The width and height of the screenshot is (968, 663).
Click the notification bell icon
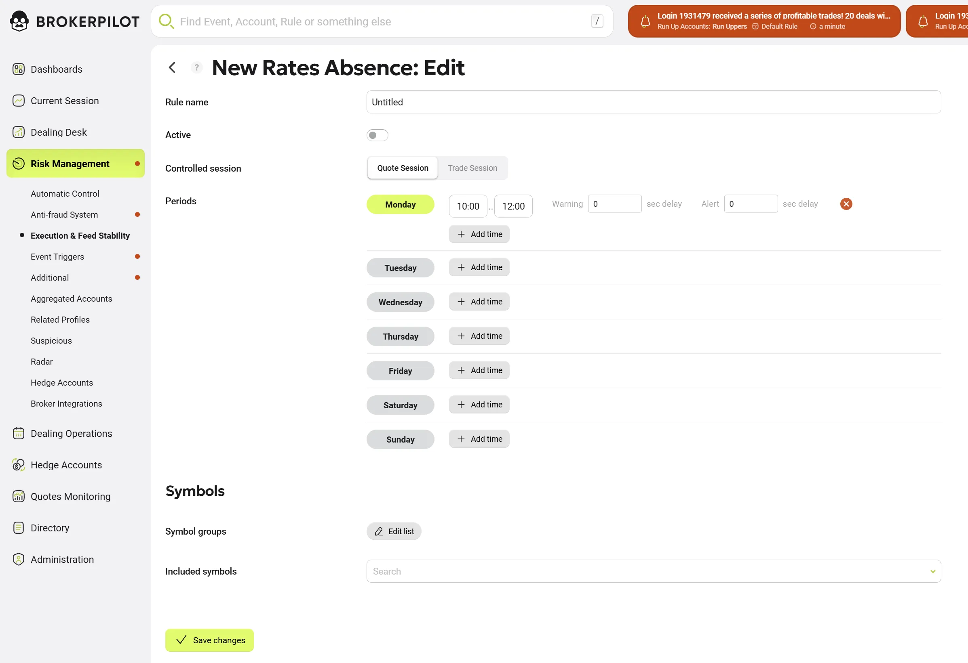[x=645, y=21]
